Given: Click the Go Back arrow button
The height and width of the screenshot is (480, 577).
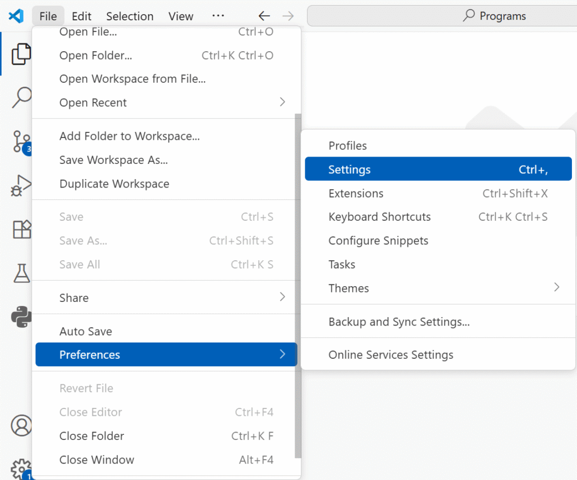Looking at the screenshot, I should [x=264, y=16].
